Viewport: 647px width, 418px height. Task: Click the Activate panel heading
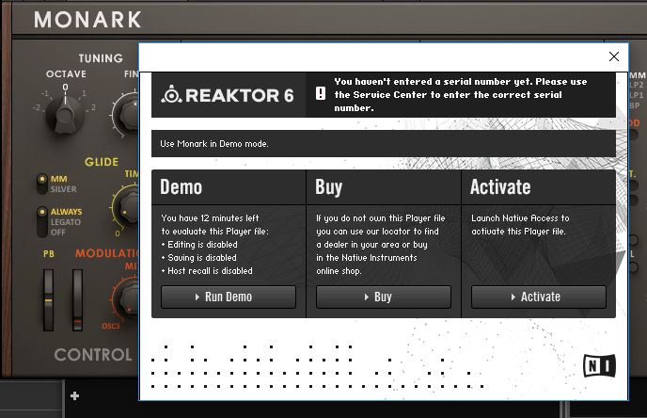coord(500,187)
